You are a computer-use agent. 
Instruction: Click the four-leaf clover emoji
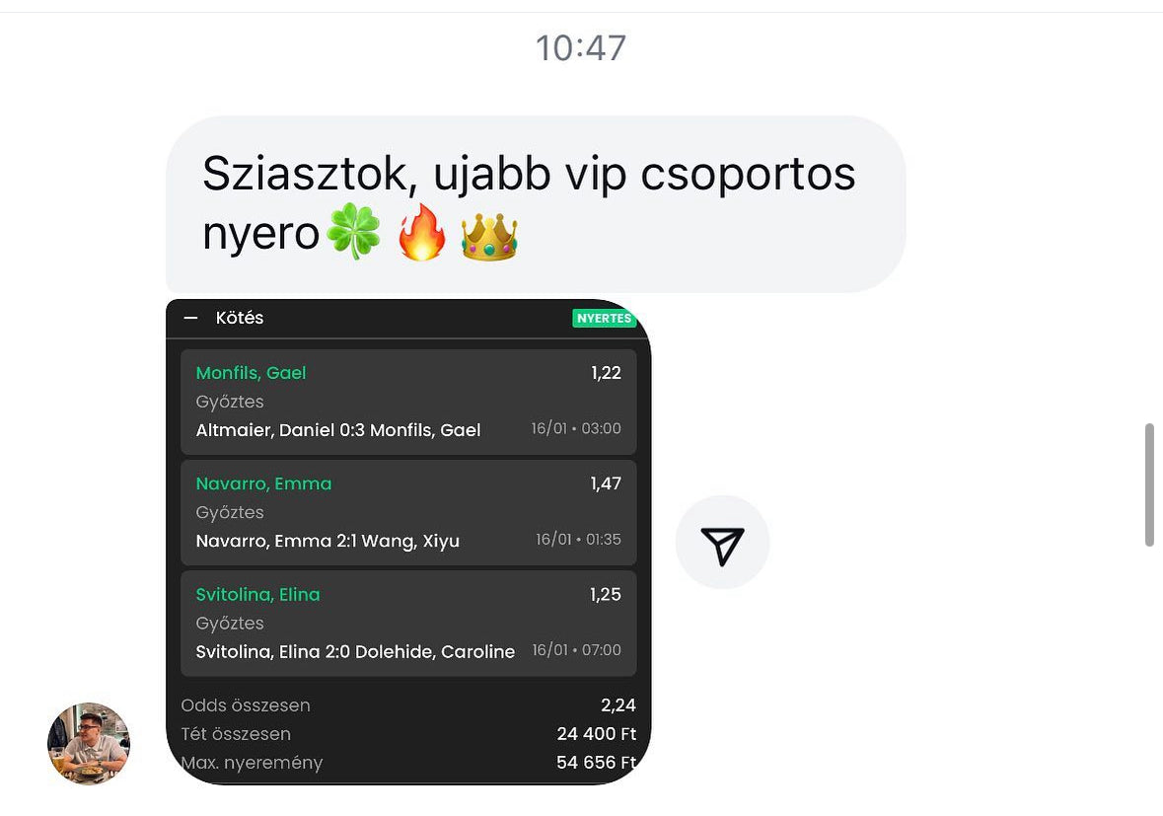(x=354, y=232)
